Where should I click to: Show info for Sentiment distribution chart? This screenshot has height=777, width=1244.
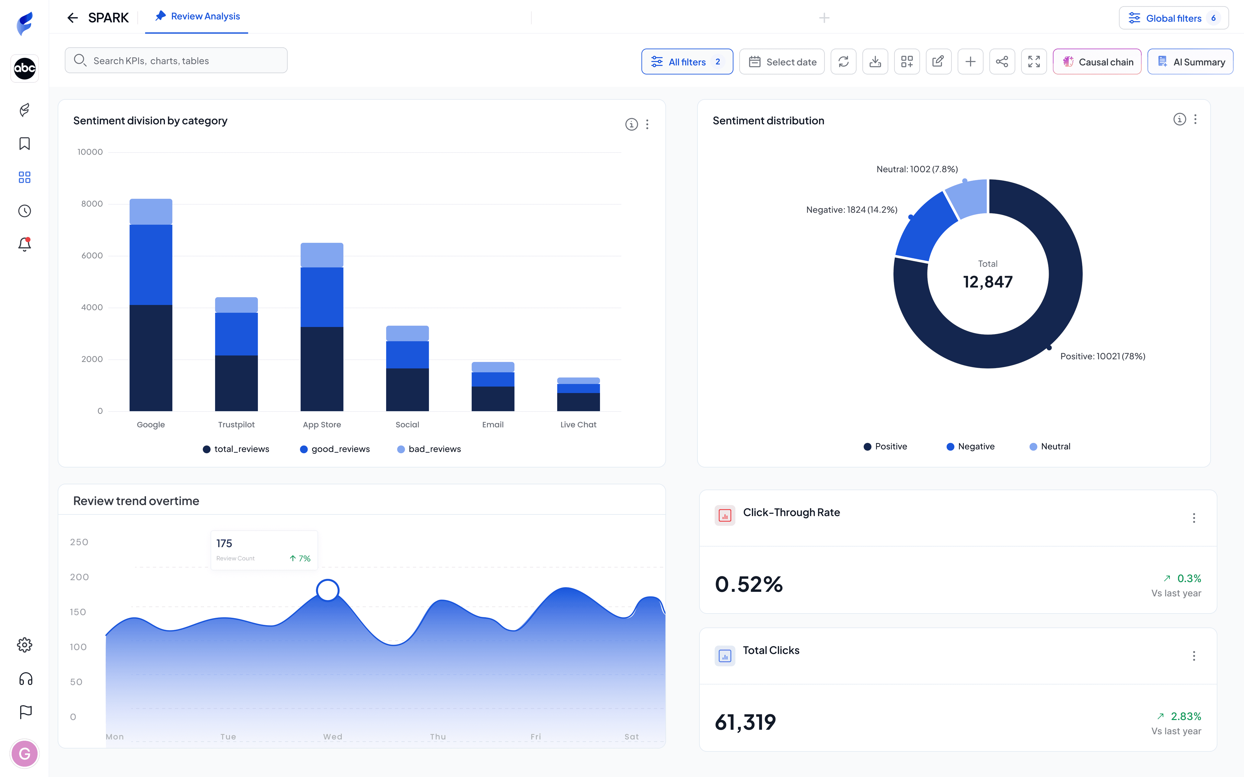tap(1180, 119)
